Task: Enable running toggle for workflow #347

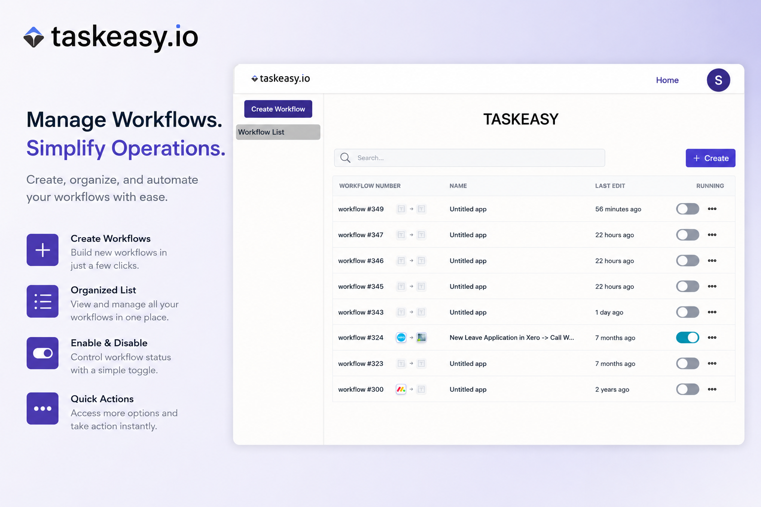Action: [x=688, y=235]
